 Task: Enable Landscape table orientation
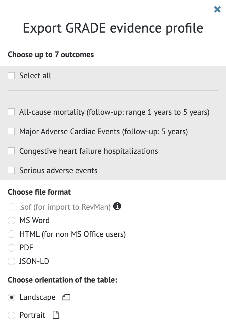tap(11, 297)
